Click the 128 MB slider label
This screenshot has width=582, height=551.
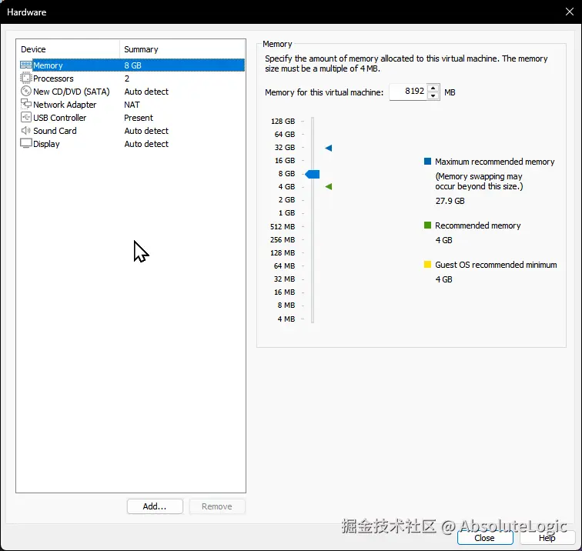pyautogui.click(x=283, y=252)
